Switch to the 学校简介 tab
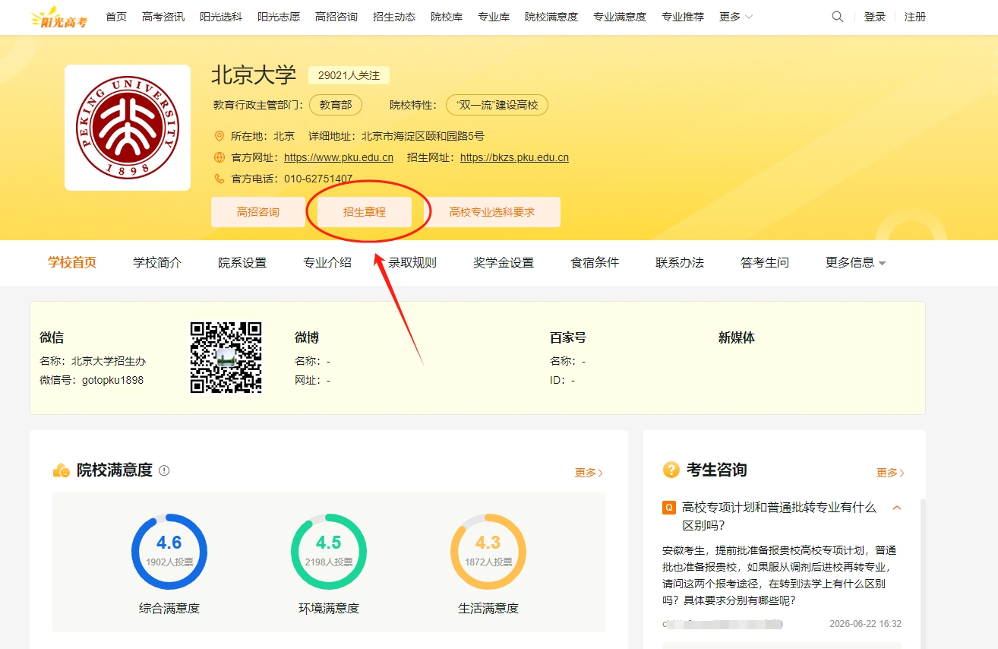 pos(157,263)
